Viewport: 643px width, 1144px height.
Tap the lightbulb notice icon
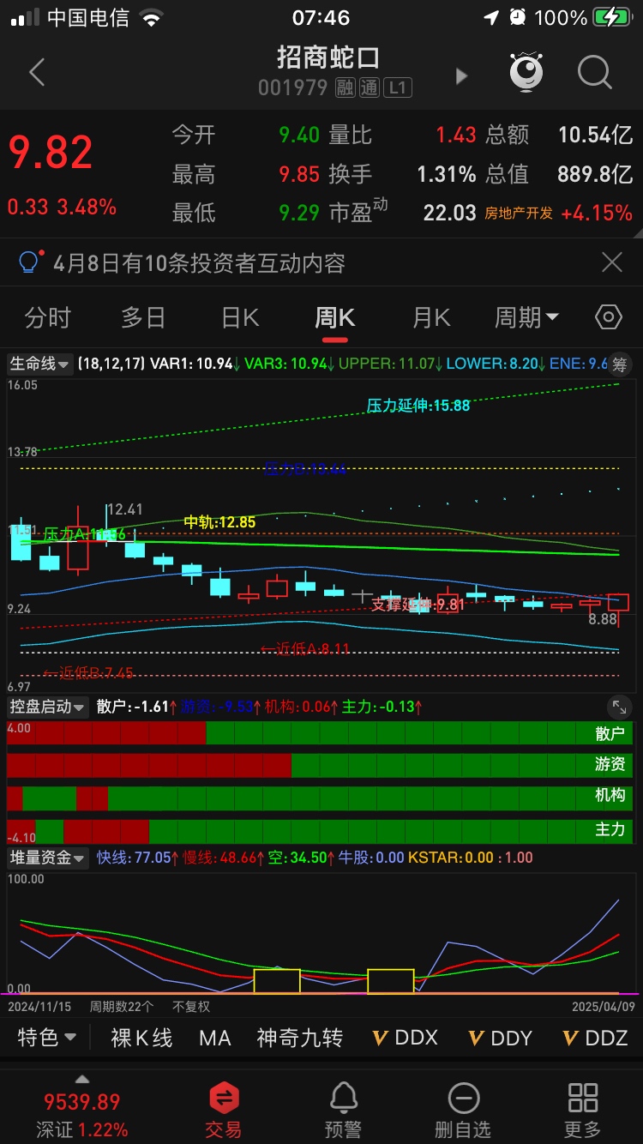point(30,262)
